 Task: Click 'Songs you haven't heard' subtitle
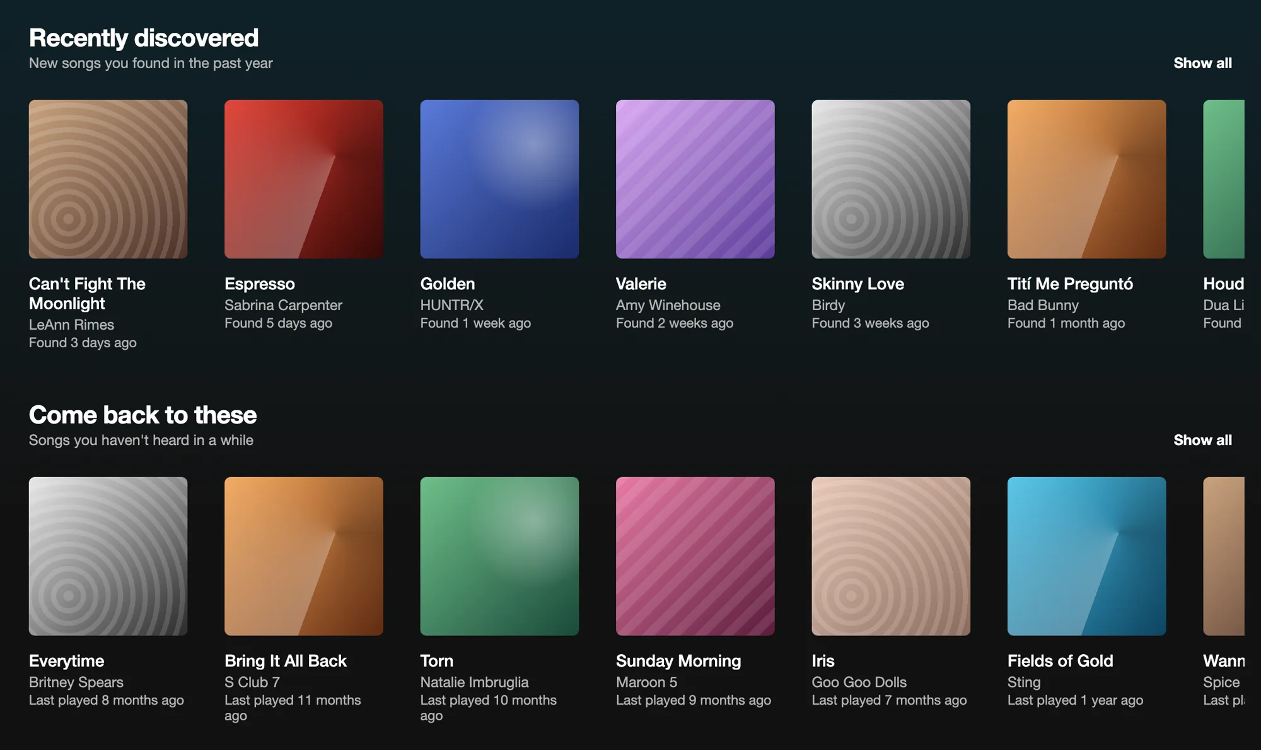click(x=141, y=440)
